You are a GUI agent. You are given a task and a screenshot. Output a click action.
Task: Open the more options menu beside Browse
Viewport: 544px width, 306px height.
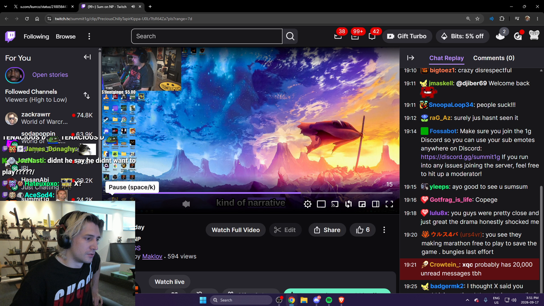89,36
